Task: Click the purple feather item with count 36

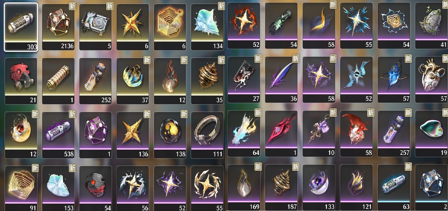Action: pyautogui.click(x=281, y=79)
